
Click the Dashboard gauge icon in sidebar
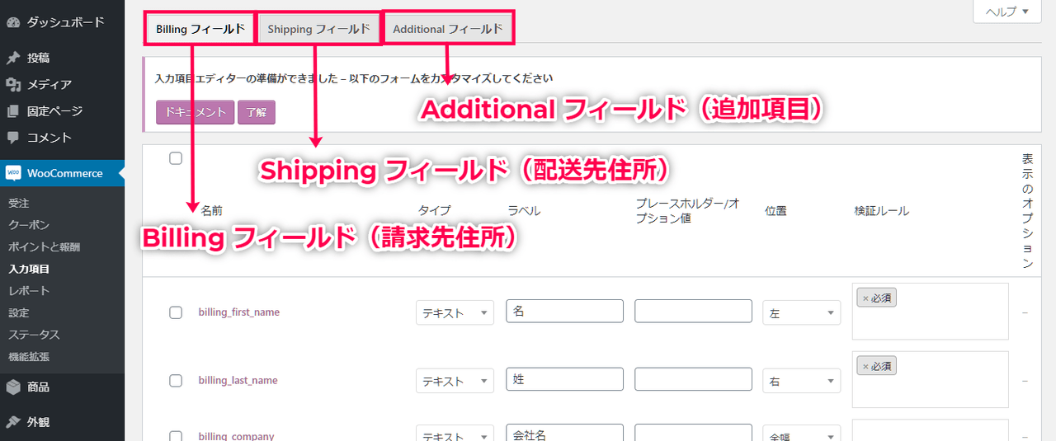[13, 22]
